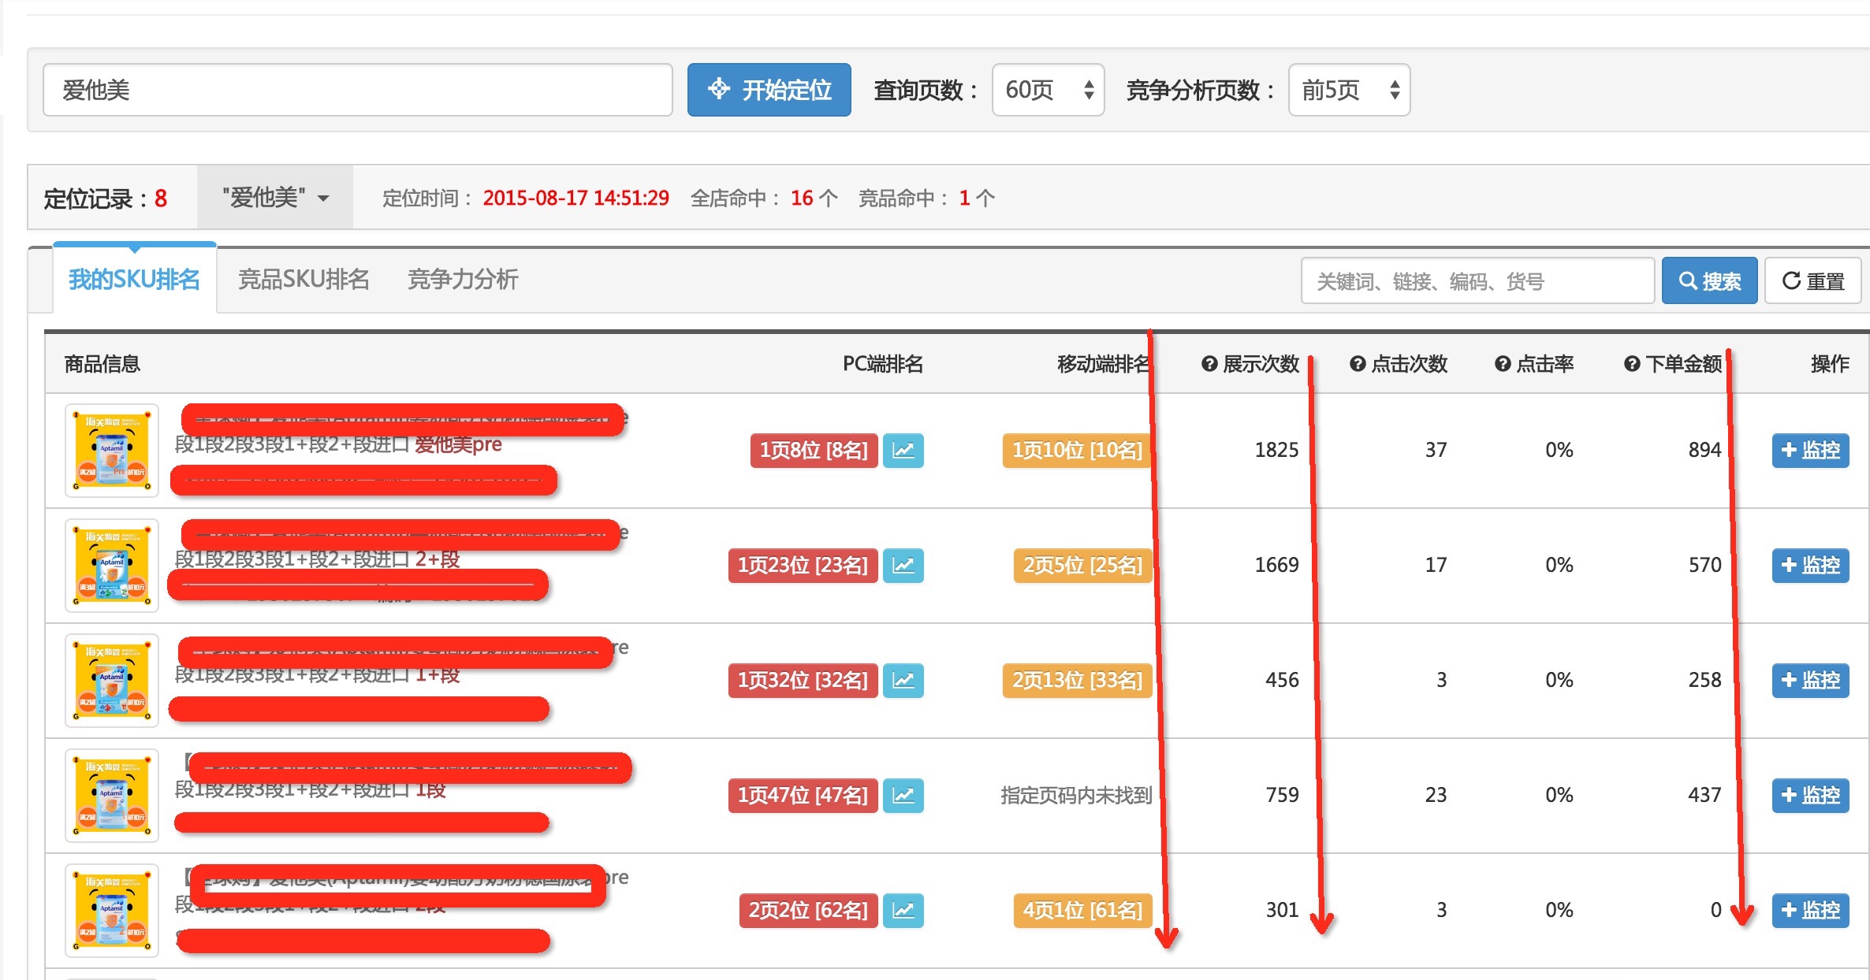Click mobile rank badge 4页1位 [61名]
Screen dimensions: 1870x980
tap(1082, 911)
